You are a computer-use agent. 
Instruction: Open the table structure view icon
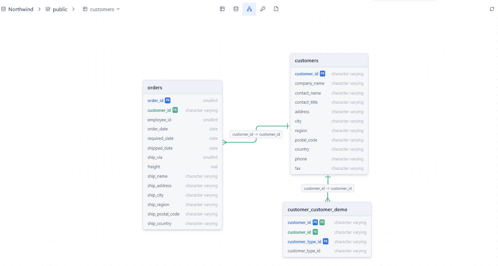[x=222, y=9]
